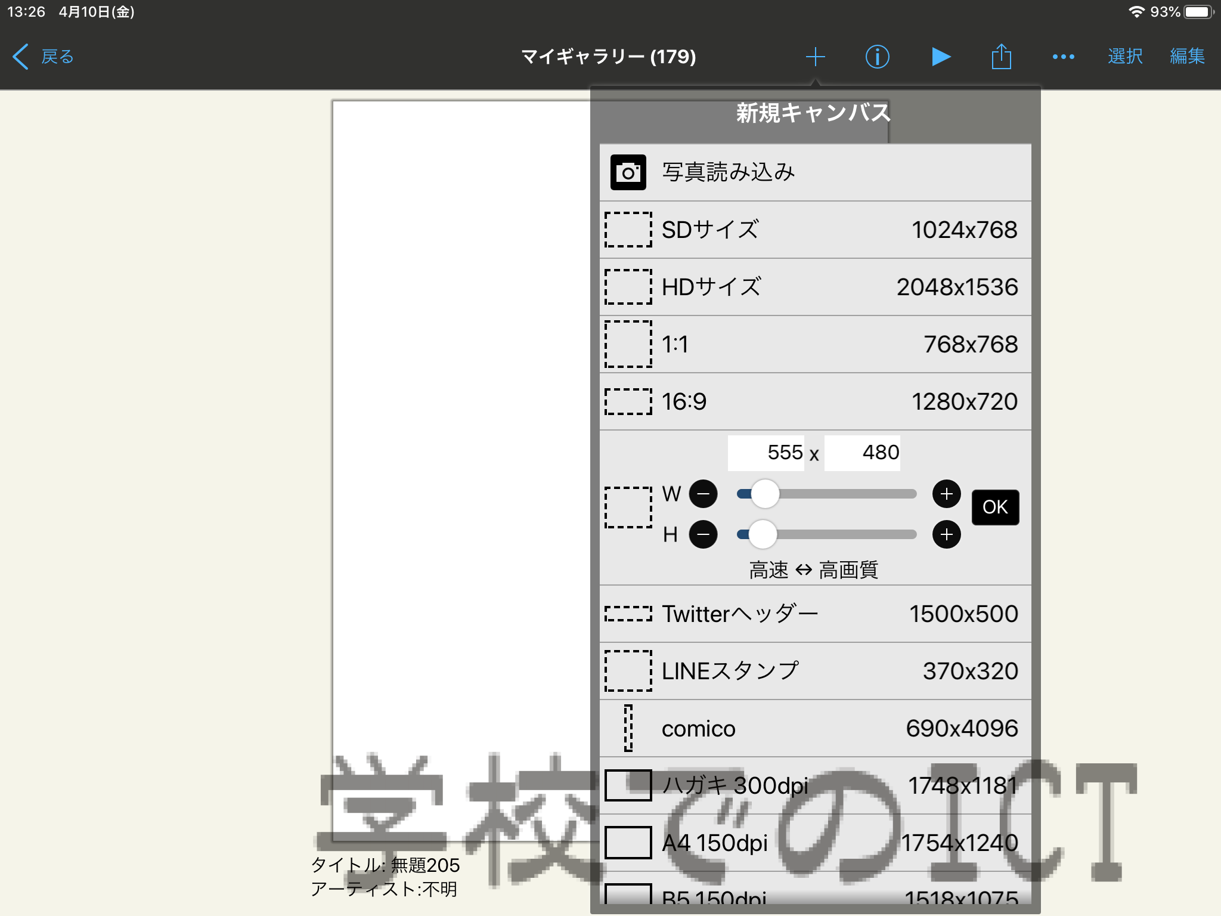Tap the LINEスタンプ dashed icon

coord(628,671)
